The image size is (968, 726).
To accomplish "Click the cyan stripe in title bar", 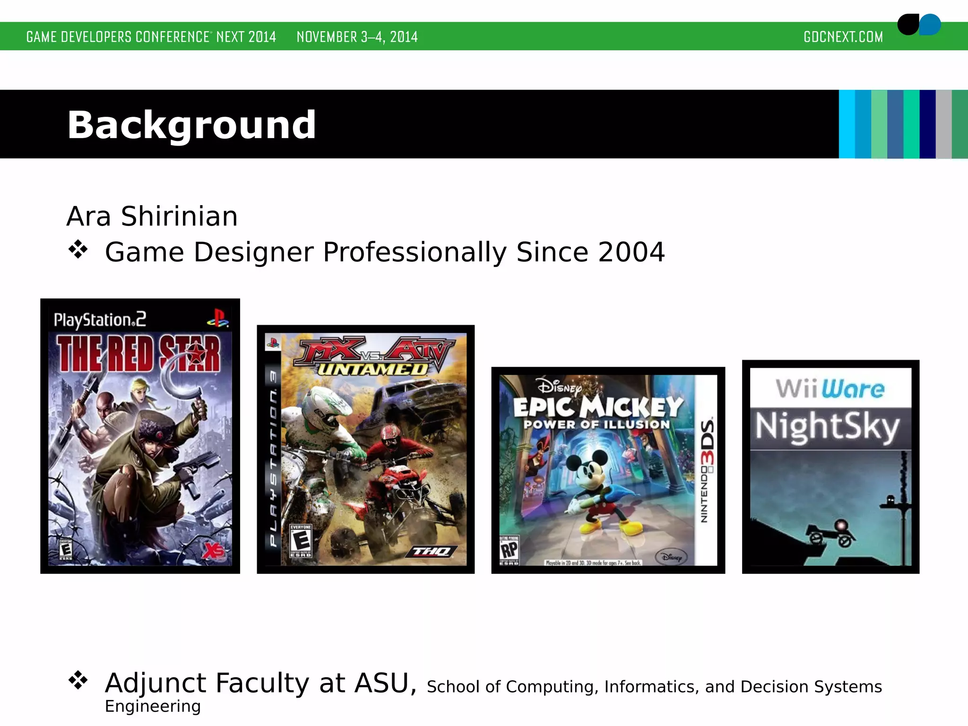I will point(847,124).
